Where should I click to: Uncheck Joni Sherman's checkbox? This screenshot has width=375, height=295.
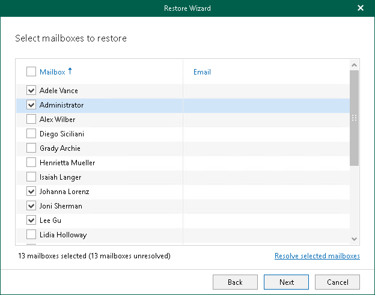[31, 206]
